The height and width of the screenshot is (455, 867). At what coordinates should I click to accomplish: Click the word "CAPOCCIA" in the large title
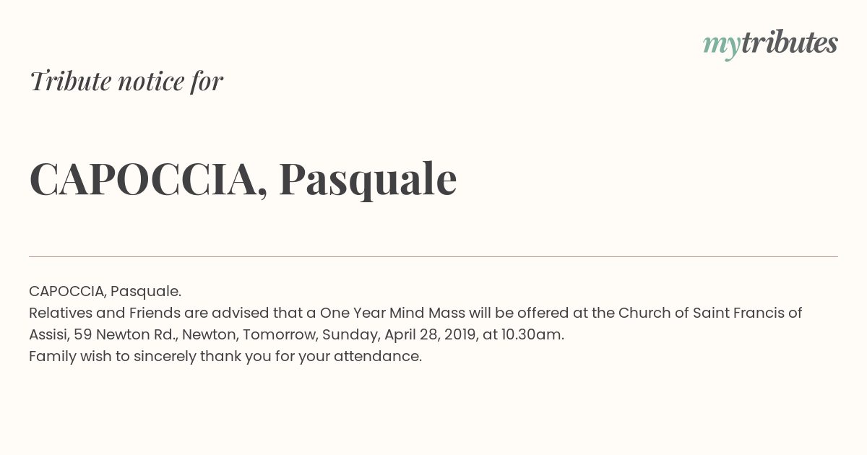(x=143, y=179)
